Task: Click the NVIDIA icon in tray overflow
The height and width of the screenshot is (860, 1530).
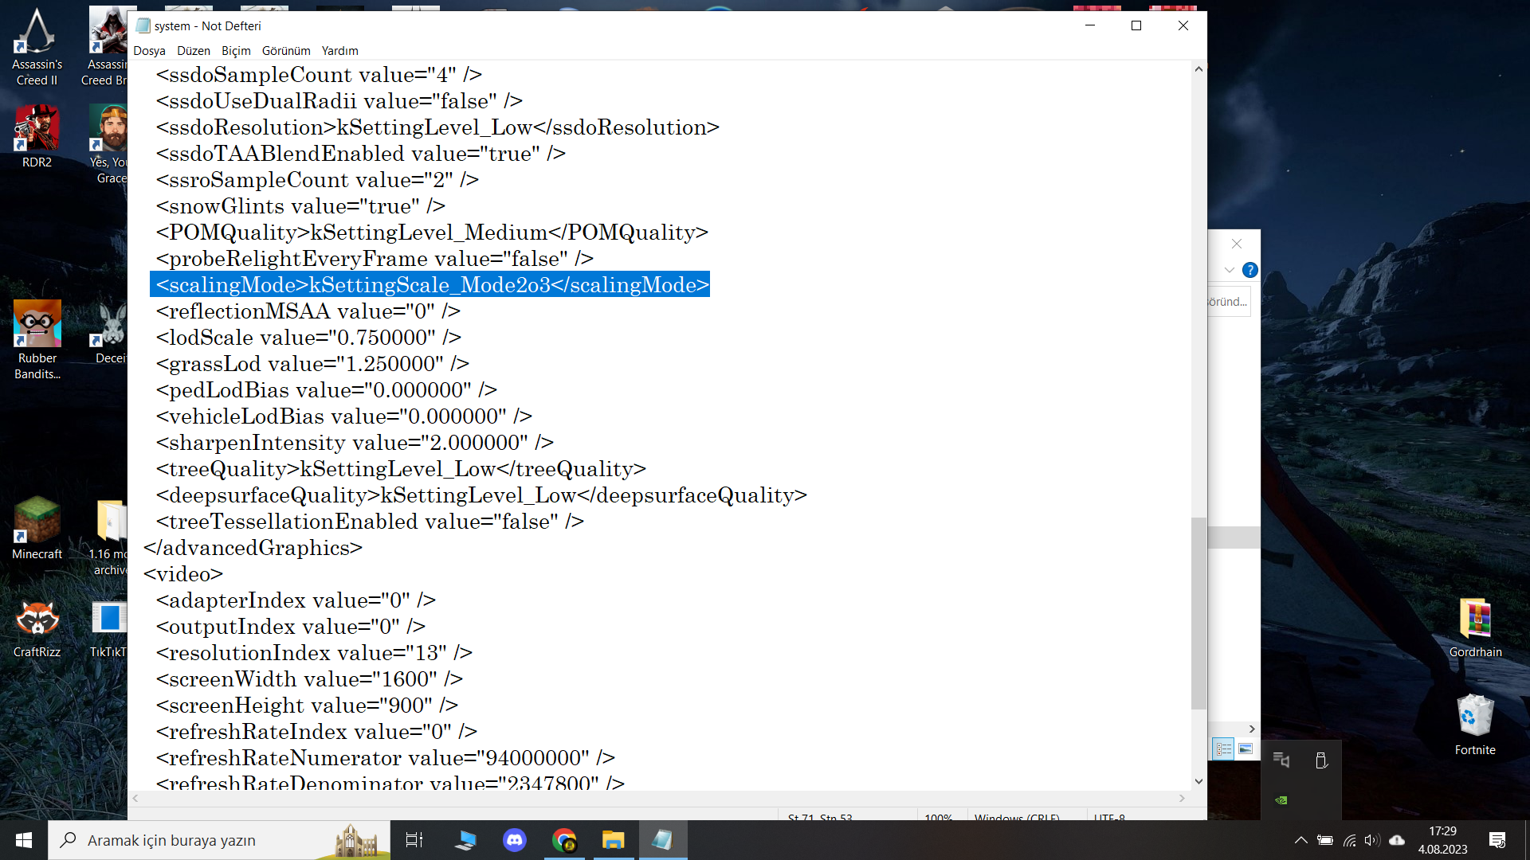Action: tap(1281, 800)
